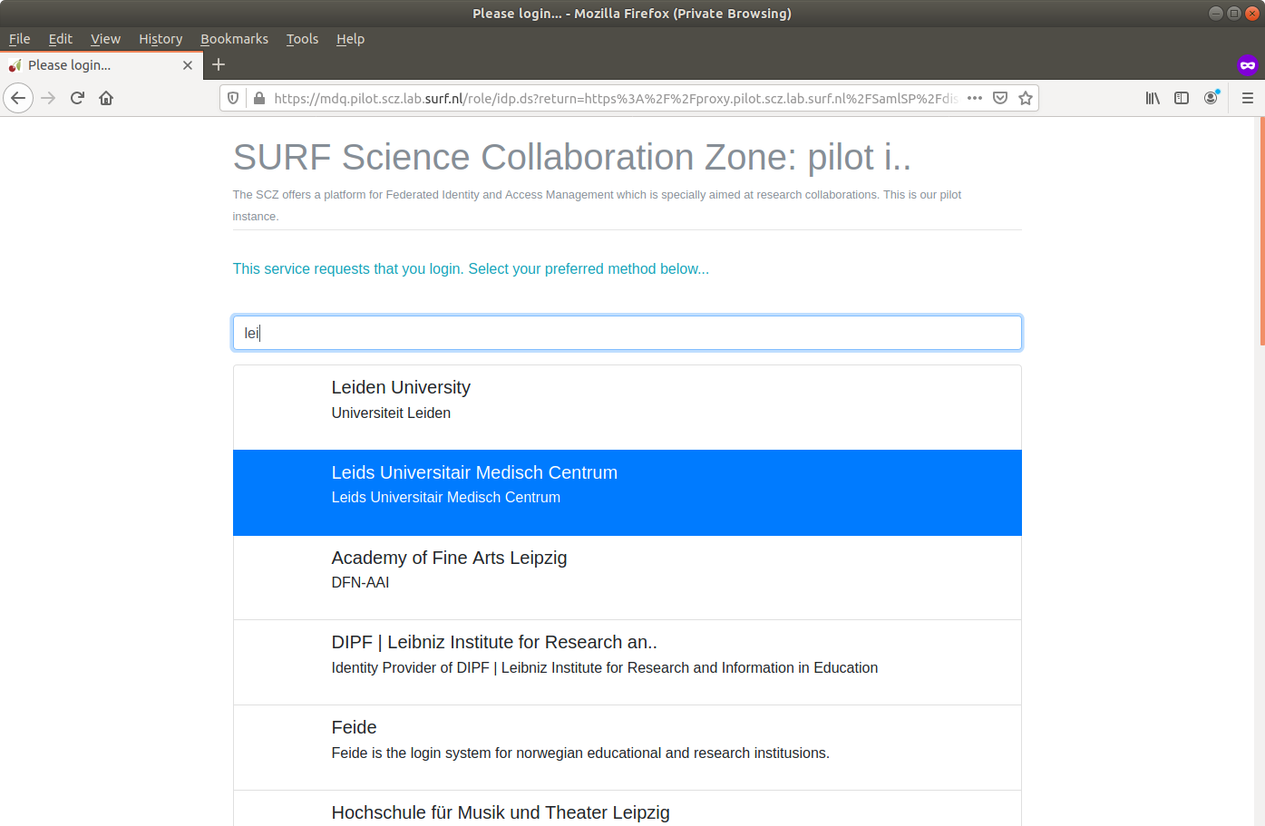Open the File menu

point(20,39)
